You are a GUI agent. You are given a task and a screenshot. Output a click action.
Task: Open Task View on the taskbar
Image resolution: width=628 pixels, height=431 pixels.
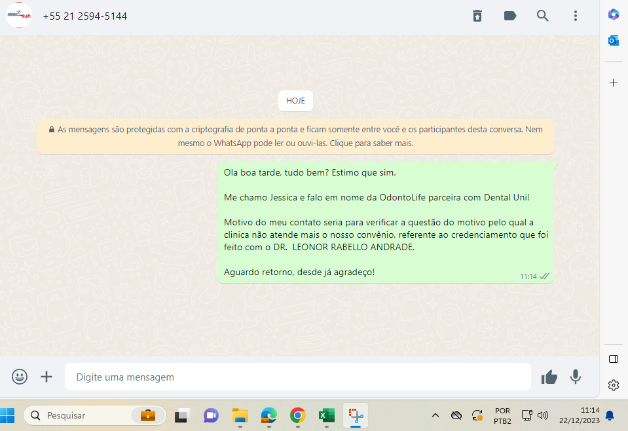(182, 415)
